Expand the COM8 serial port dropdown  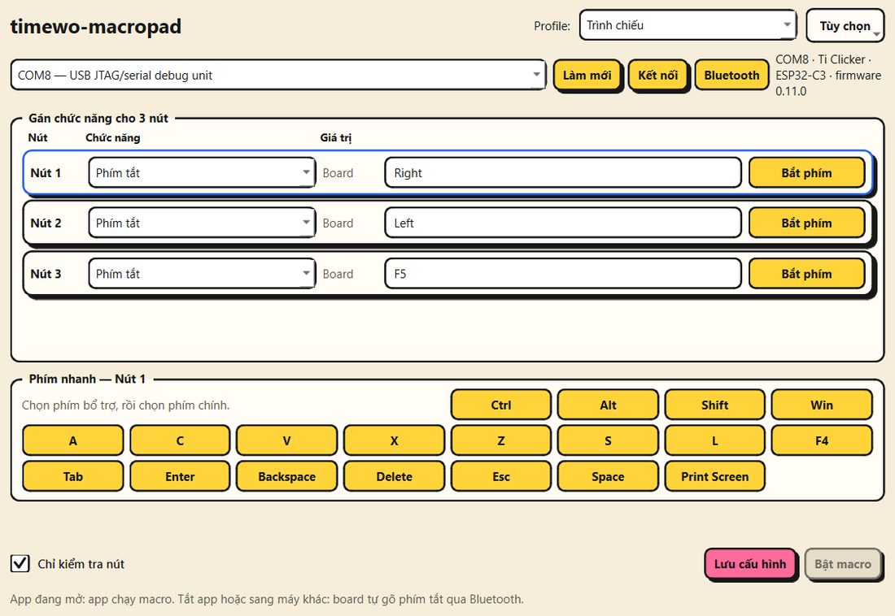278,75
